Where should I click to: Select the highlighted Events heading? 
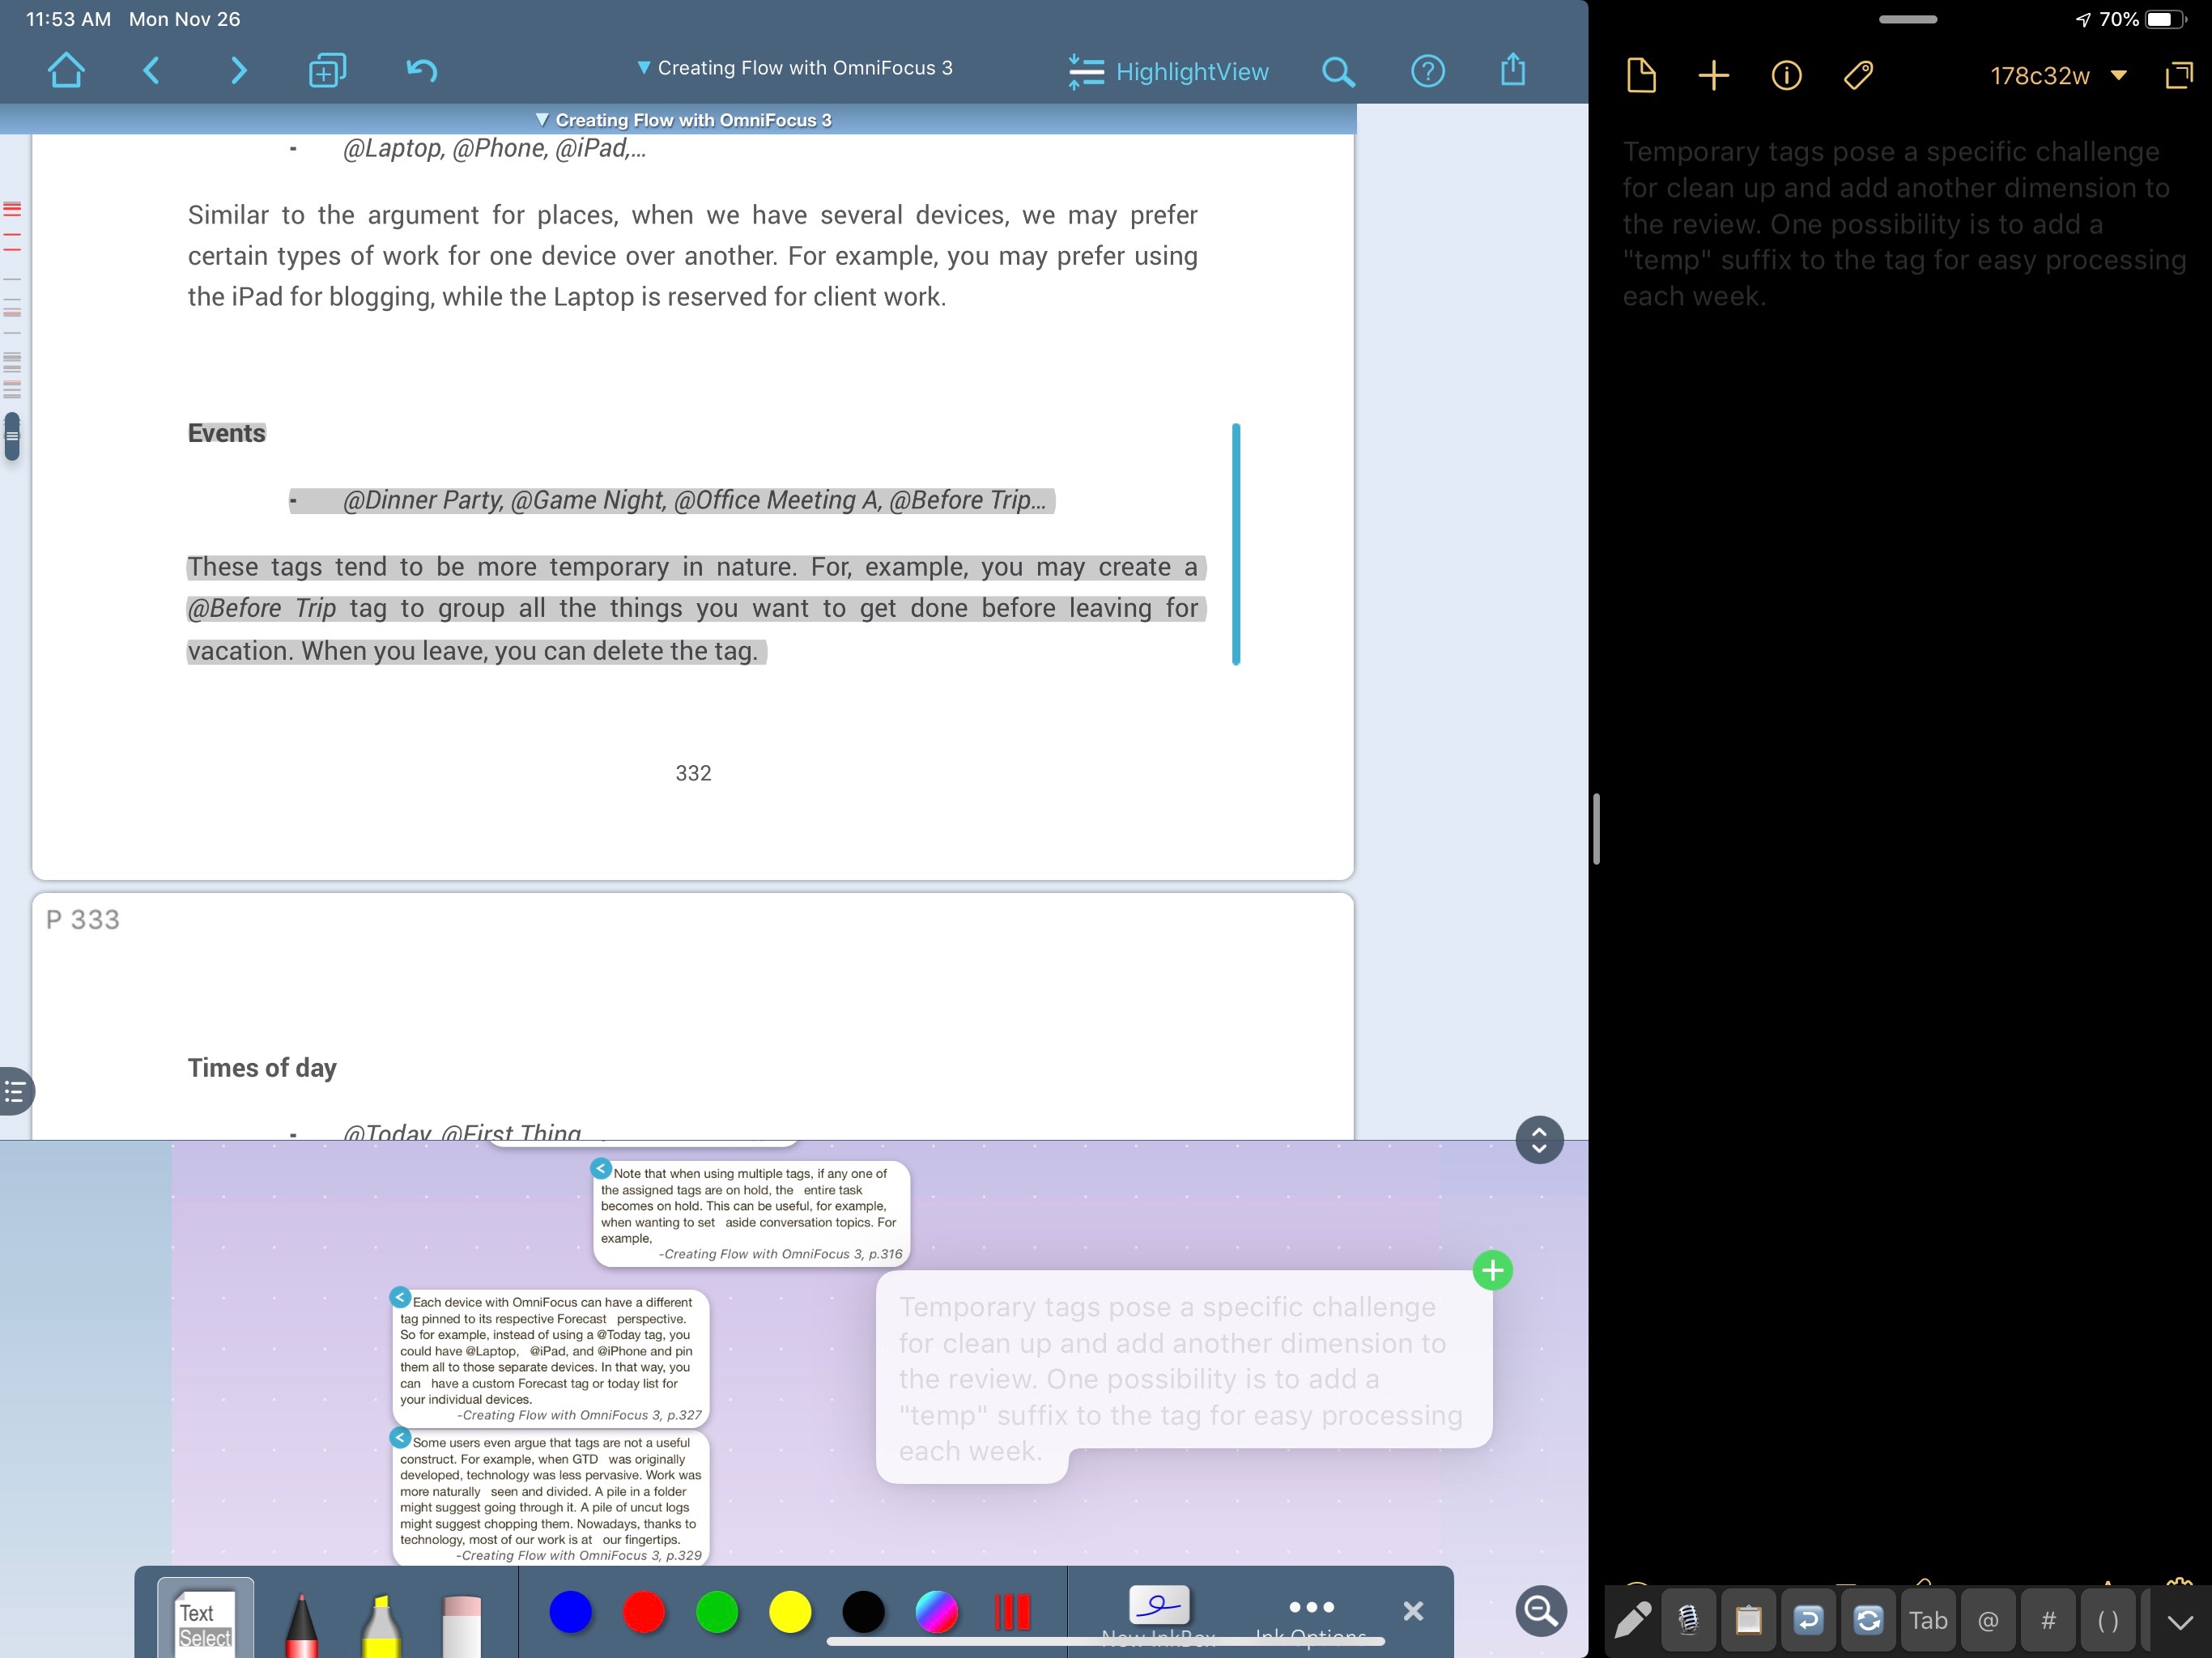pyautogui.click(x=227, y=433)
